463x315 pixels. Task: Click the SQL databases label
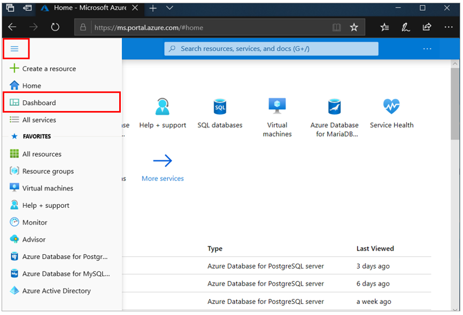tap(220, 125)
